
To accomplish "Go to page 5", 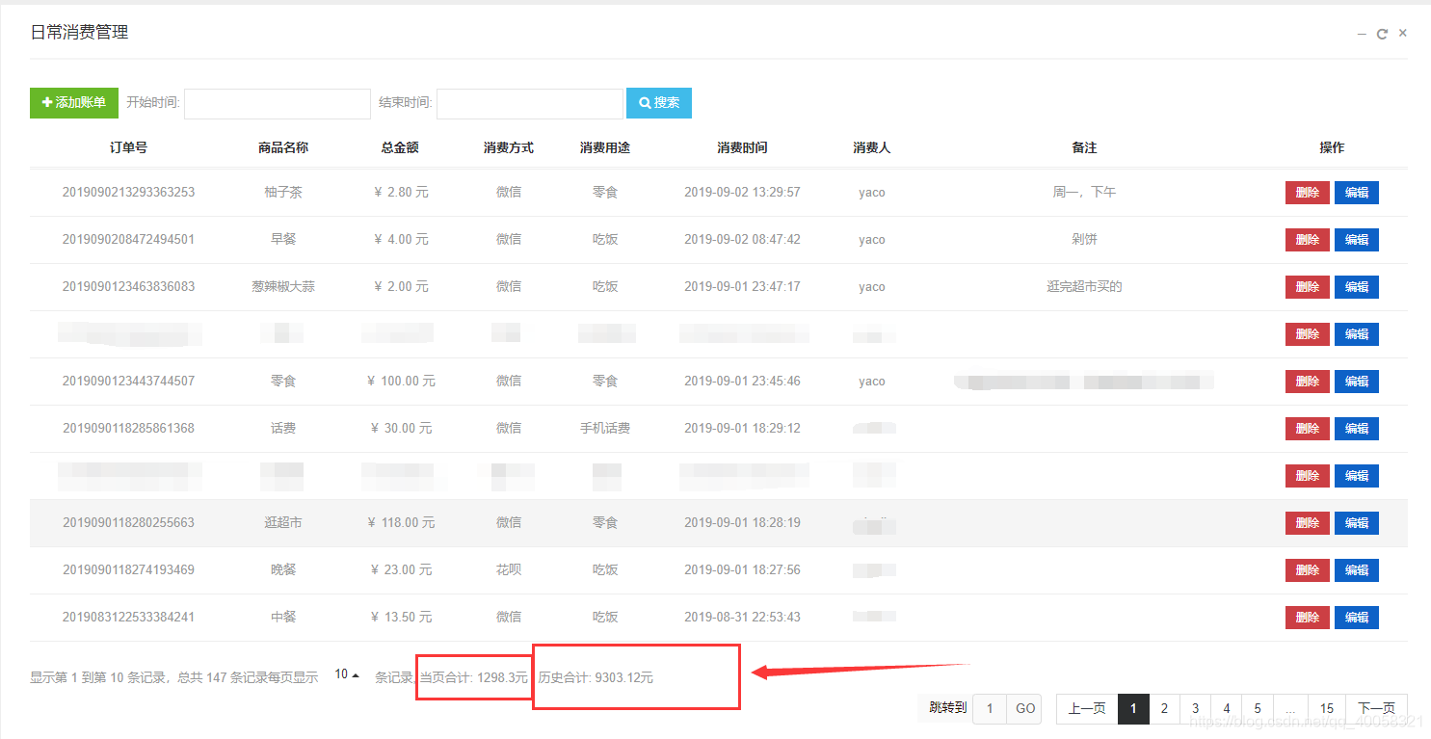I will click(x=1258, y=708).
